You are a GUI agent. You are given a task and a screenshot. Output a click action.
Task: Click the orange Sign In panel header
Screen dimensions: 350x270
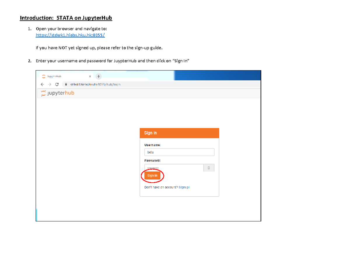[x=179, y=133]
